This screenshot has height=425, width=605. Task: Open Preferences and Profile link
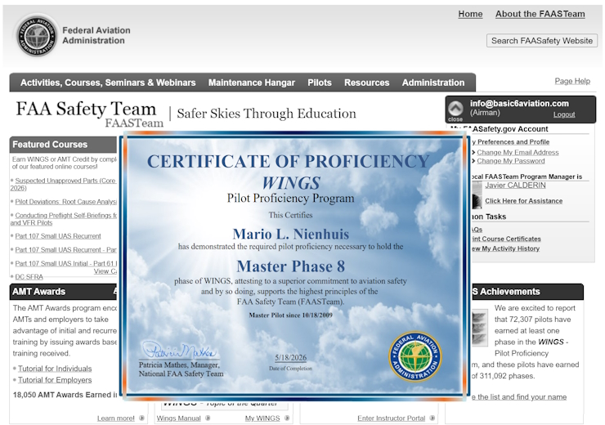(510, 142)
